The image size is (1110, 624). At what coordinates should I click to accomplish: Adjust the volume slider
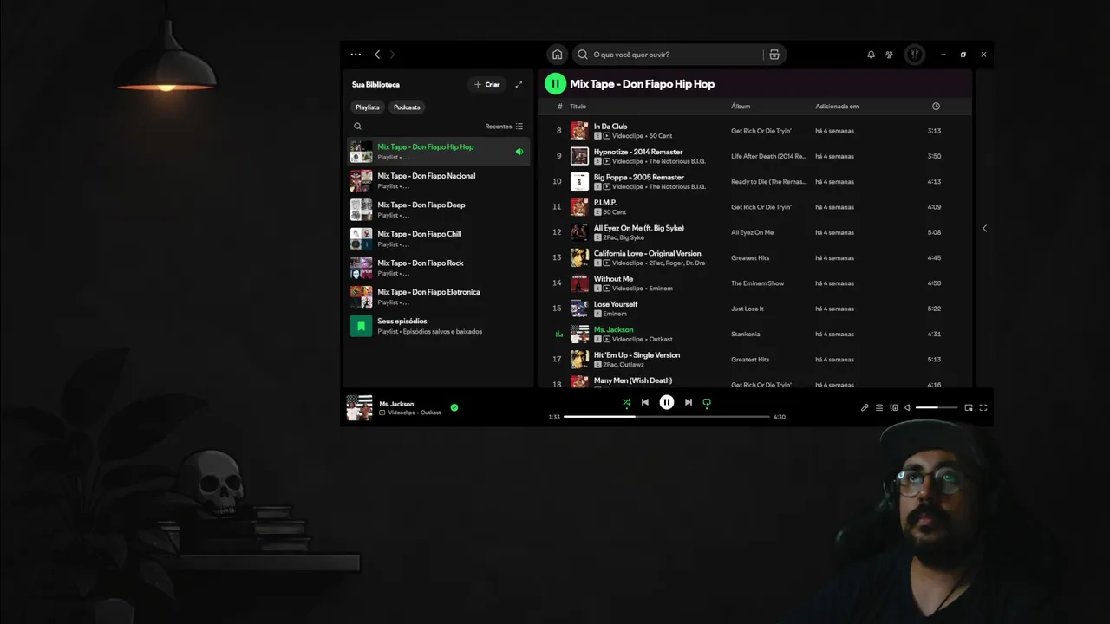[x=937, y=407]
